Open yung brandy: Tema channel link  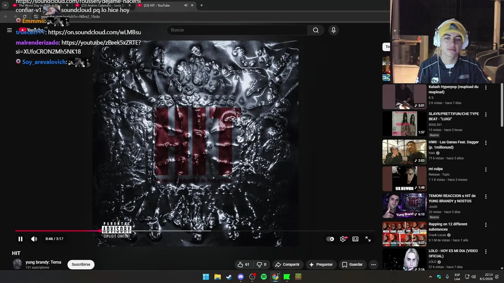coord(43,262)
